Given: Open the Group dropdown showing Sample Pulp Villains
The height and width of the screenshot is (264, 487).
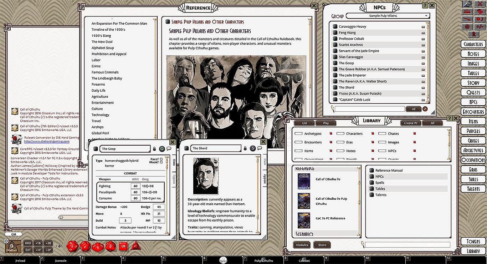Looking at the screenshot, I should (x=388, y=16).
